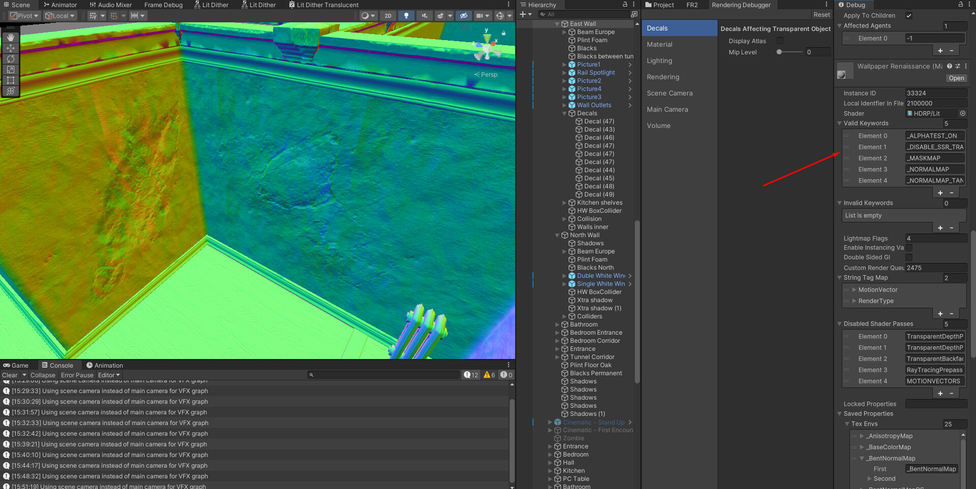Disable scene view lighting
976x489 pixels.
pyautogui.click(x=406, y=16)
